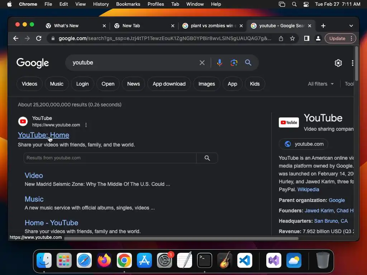This screenshot has width=367, height=275.
Task: Open the History menu
Action: pos(101,4)
